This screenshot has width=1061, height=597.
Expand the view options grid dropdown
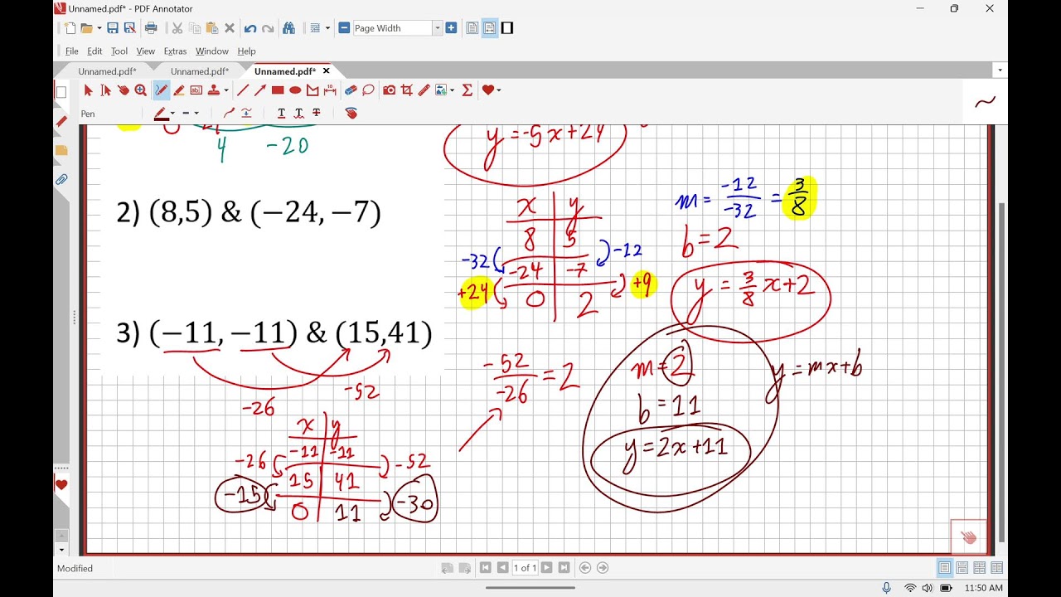coord(327,28)
